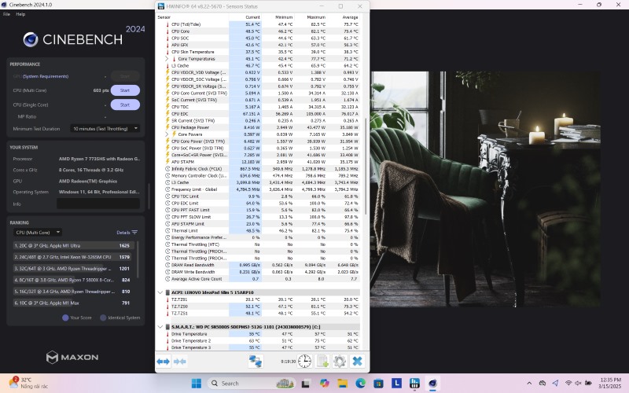
Task: Collapse S.M.A.R.T. WD drive sensor group
Action: (160, 327)
